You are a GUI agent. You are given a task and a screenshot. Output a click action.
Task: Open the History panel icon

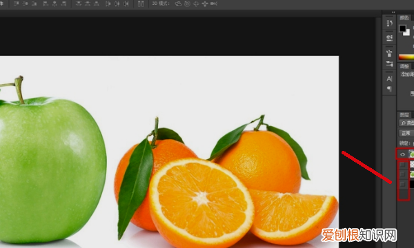click(389, 23)
